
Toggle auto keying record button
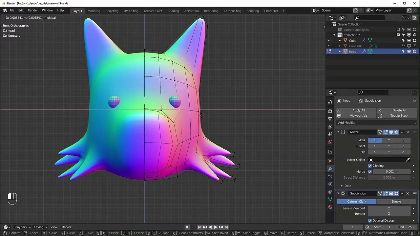coord(187,227)
